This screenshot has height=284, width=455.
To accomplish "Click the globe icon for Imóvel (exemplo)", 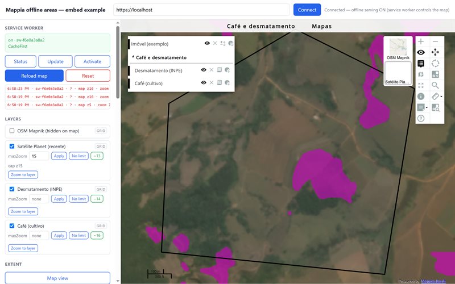I will coord(231,43).
